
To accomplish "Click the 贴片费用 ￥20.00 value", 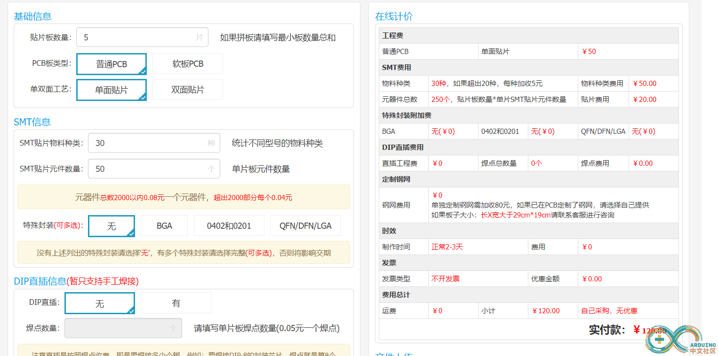I will click(x=644, y=100).
